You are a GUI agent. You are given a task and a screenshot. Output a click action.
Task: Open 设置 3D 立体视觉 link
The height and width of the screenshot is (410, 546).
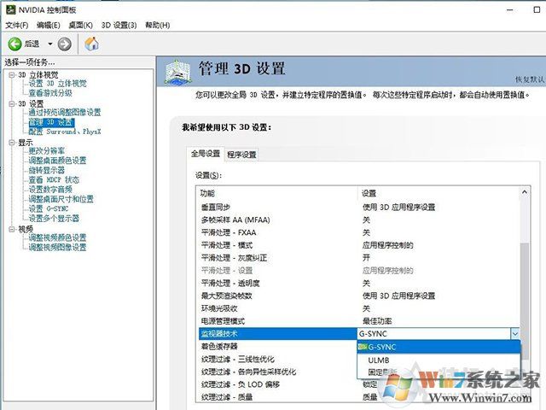tap(57, 84)
